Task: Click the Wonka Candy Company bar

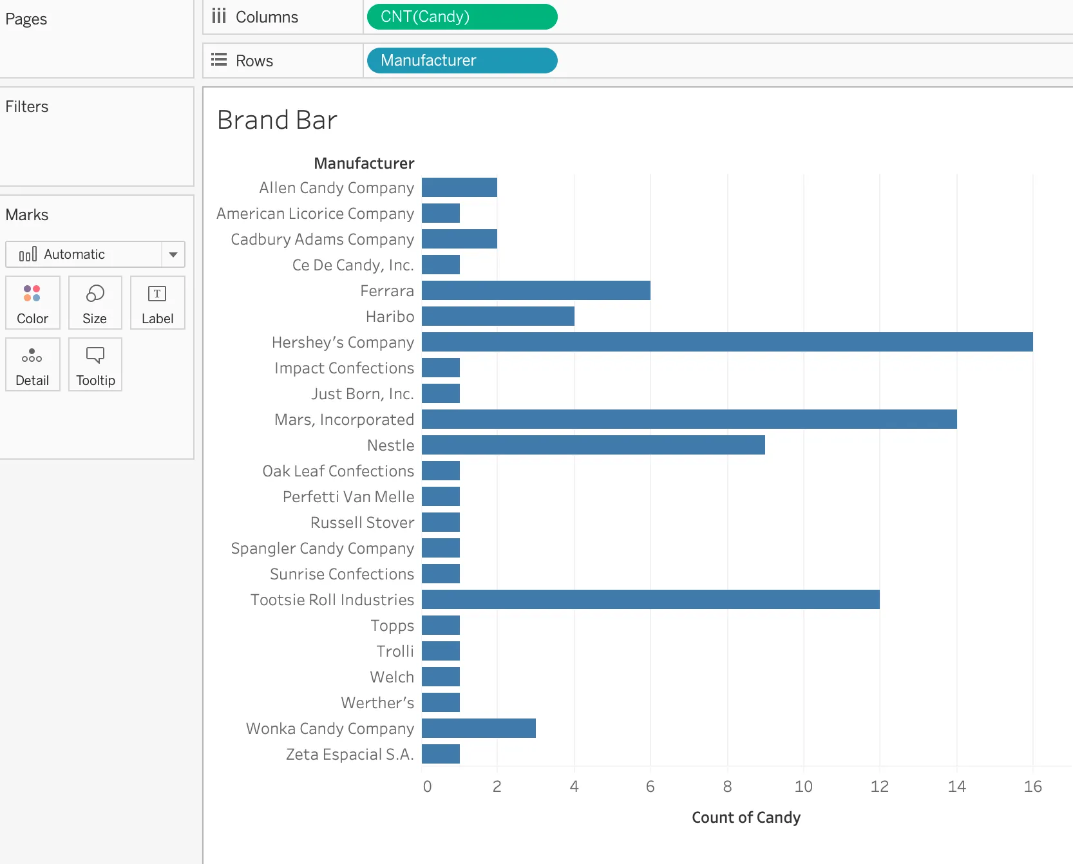Action: (478, 728)
